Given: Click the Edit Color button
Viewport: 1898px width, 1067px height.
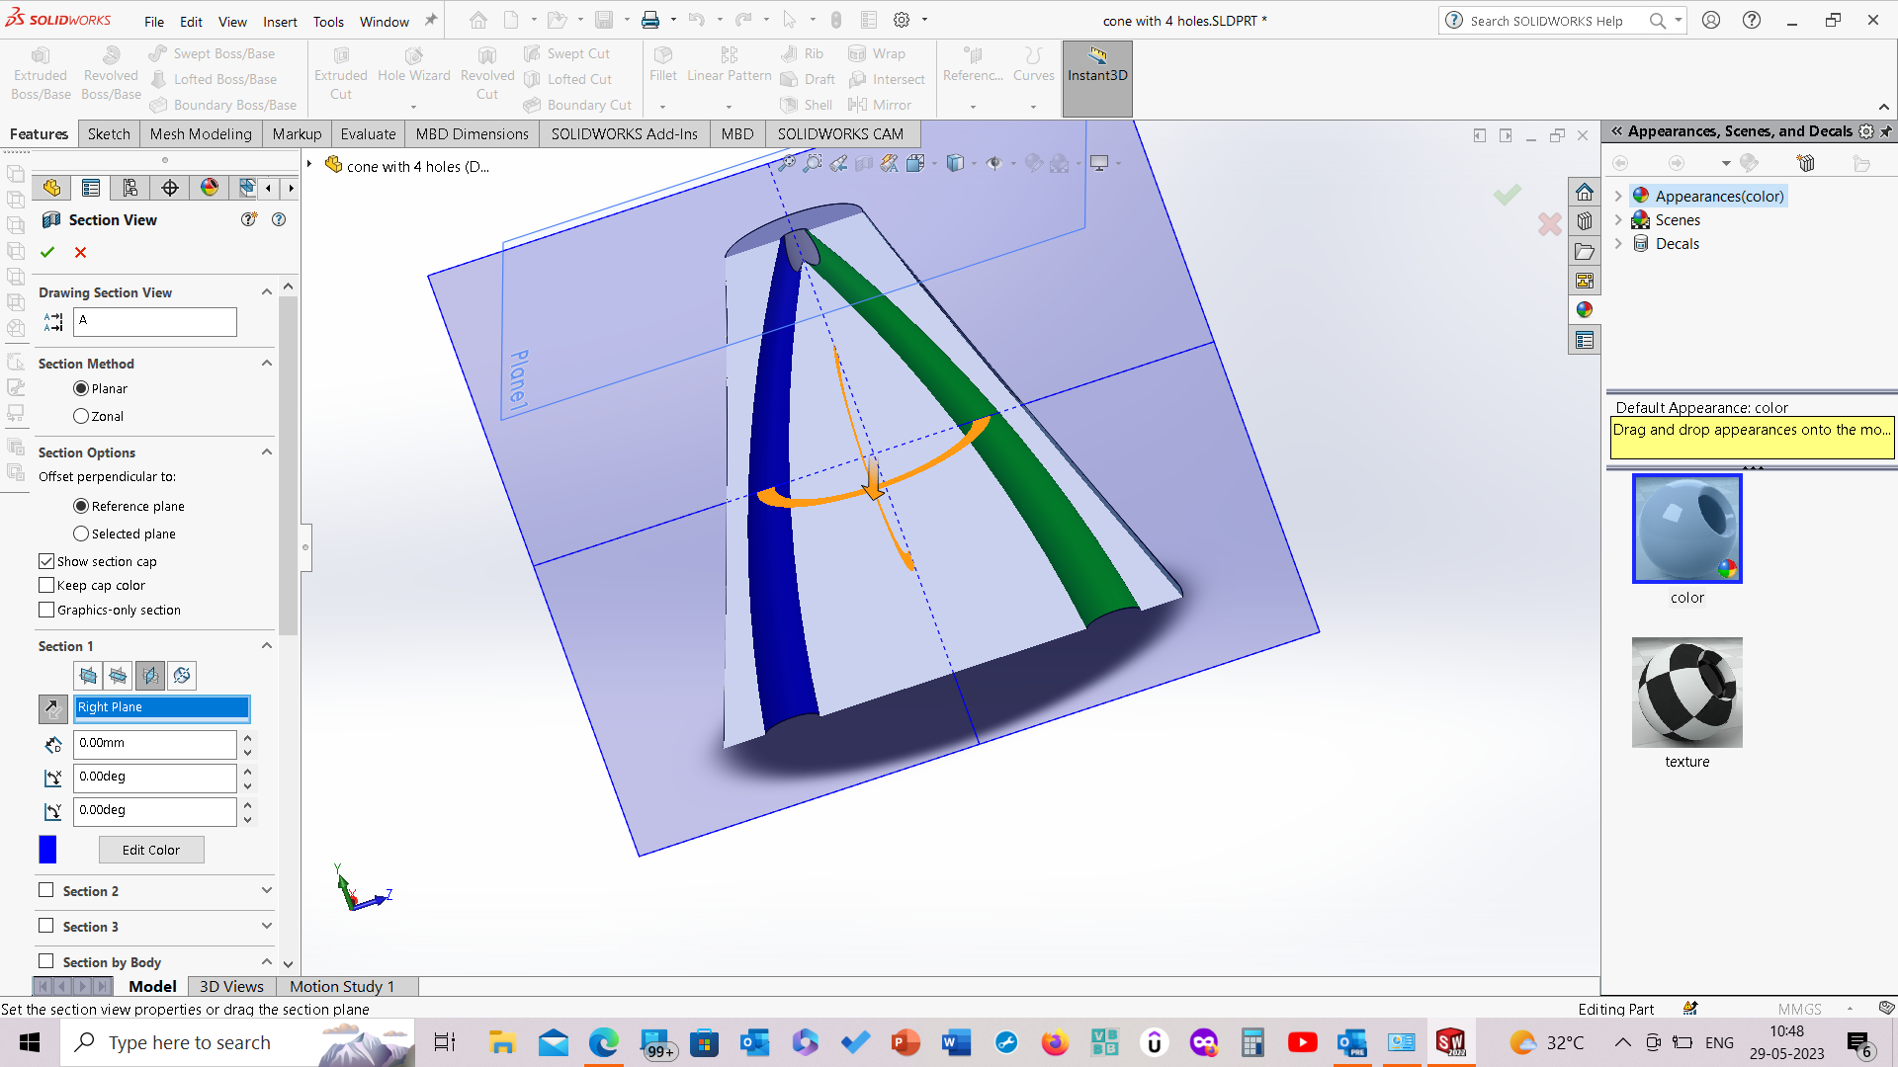Looking at the screenshot, I should 151,850.
